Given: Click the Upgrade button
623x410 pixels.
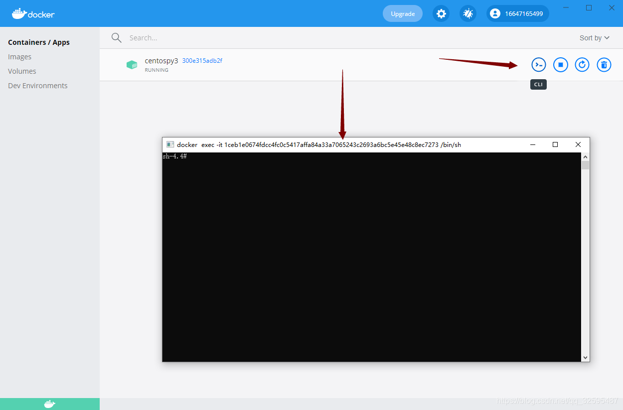Looking at the screenshot, I should (x=403, y=13).
